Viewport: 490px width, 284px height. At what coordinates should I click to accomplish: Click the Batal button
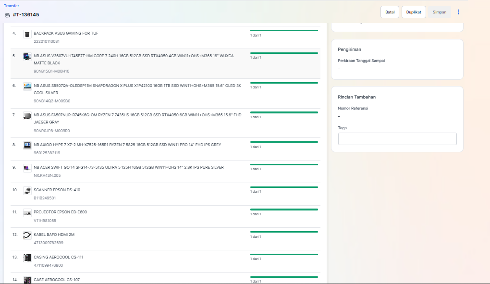[x=390, y=12]
